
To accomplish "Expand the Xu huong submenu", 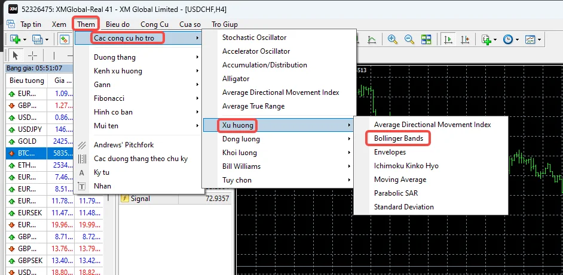I will [279, 125].
